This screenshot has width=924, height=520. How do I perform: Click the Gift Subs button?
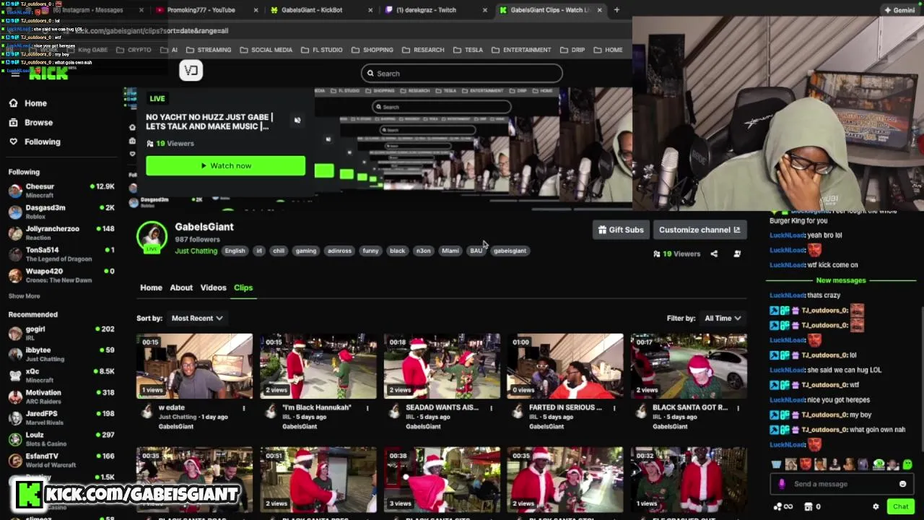click(x=621, y=230)
